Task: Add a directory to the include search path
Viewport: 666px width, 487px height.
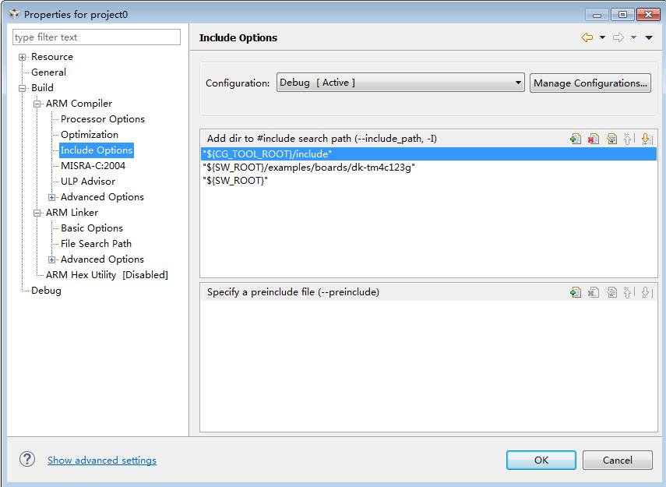Action: (x=576, y=139)
